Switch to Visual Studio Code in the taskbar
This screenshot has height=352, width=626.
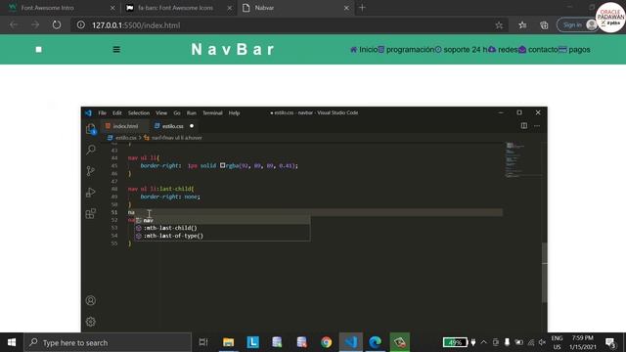(351, 342)
